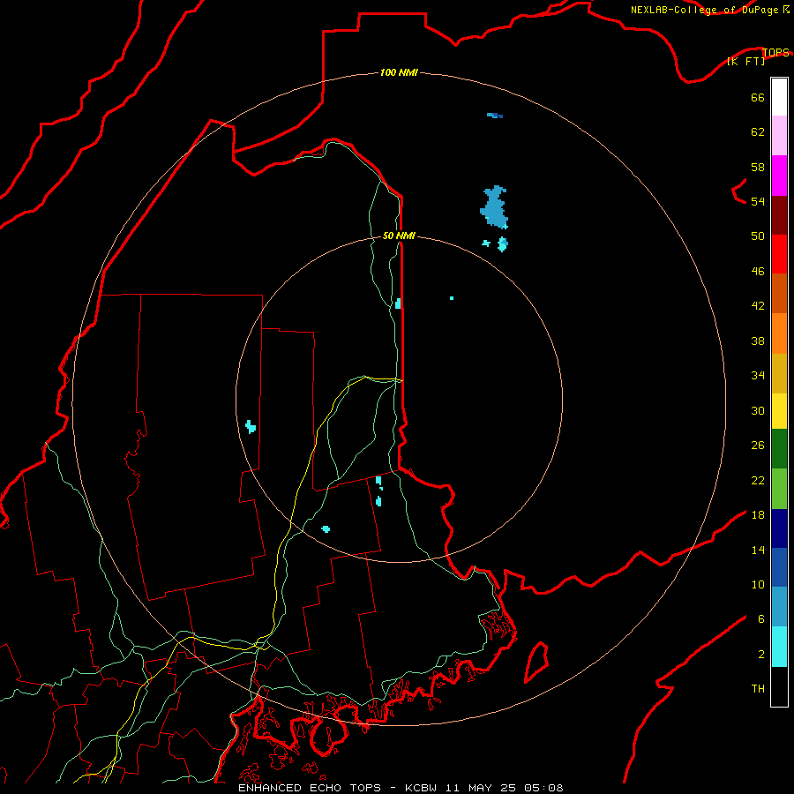Click the '50' legend value

pos(758,236)
